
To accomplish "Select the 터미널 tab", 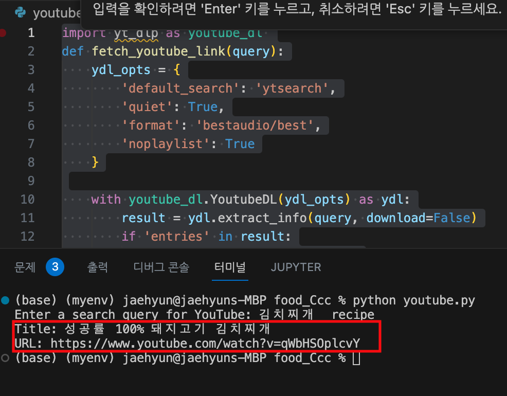I will coord(230,267).
